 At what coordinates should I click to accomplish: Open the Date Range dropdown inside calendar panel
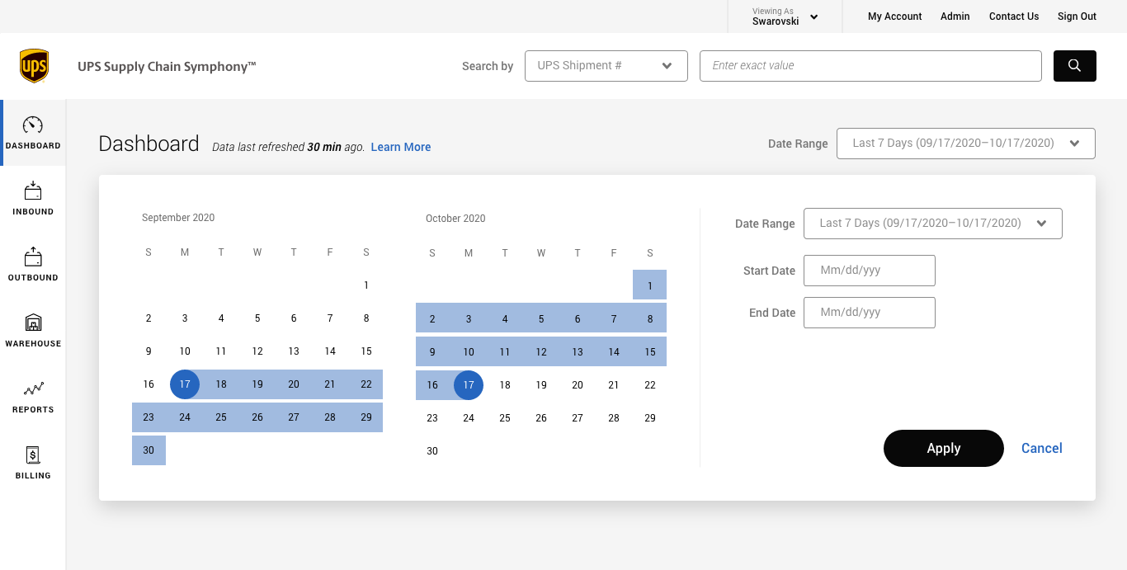coord(933,224)
